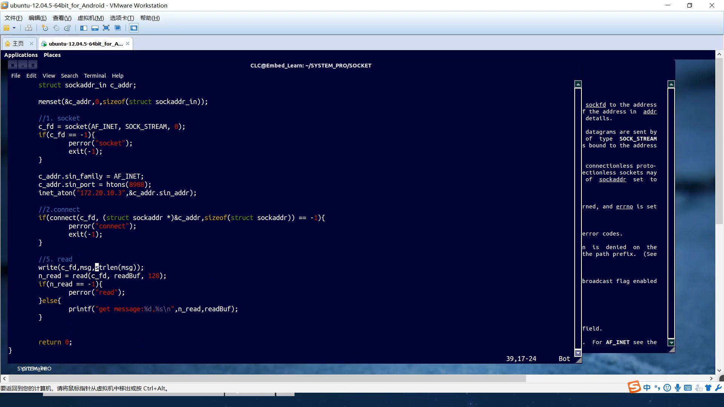Screen dimensions: 724x407
Task: Open the Sogou soft keyboard icon
Action: click(688, 388)
